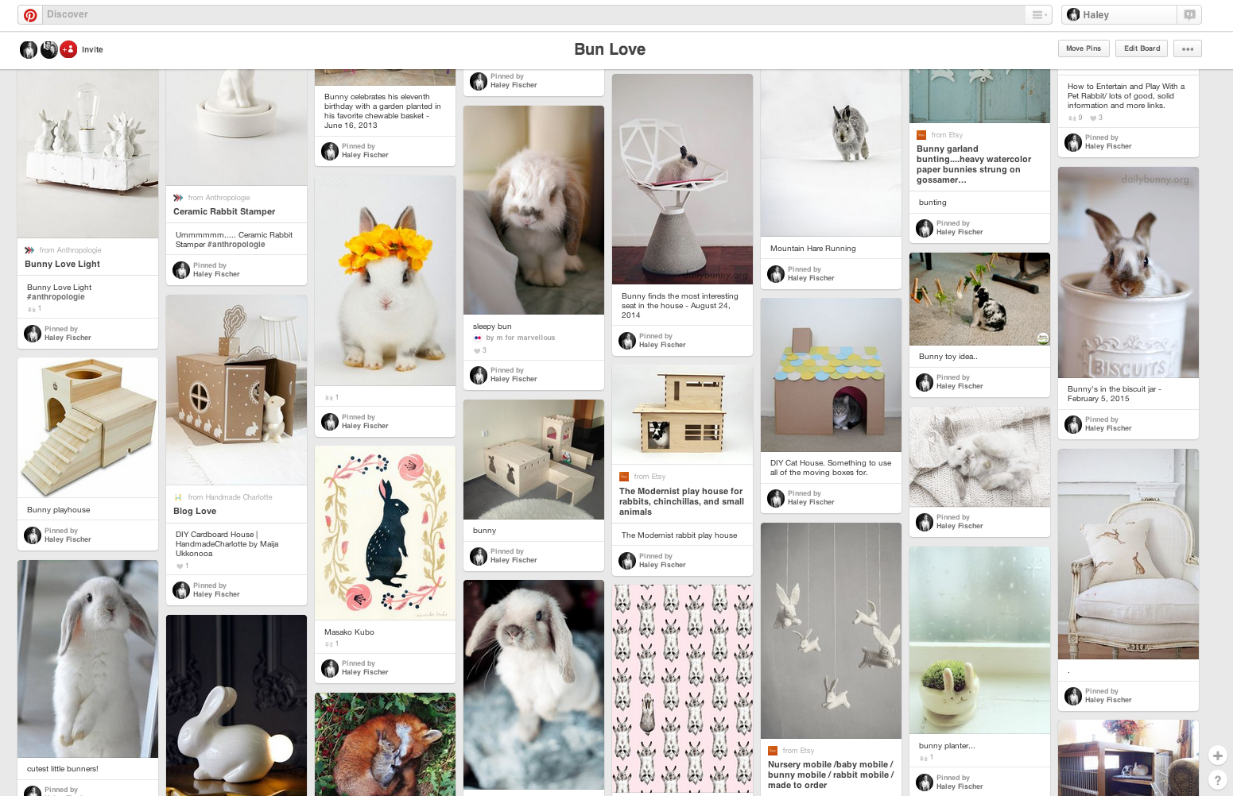Click the Nursery mobile baby mobile title
This screenshot has height=796, width=1233.
click(x=831, y=775)
